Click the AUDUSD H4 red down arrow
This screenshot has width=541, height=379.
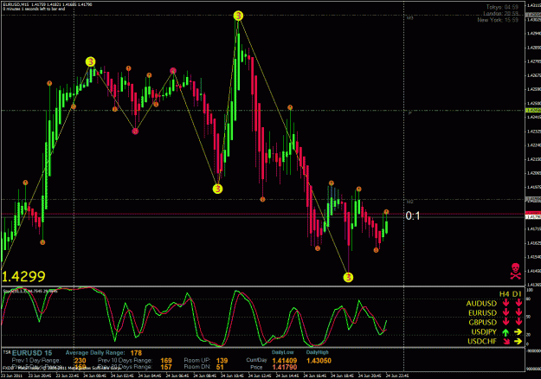pyautogui.click(x=506, y=303)
